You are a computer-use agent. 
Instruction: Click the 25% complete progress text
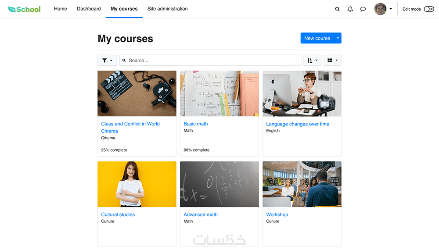click(x=114, y=150)
